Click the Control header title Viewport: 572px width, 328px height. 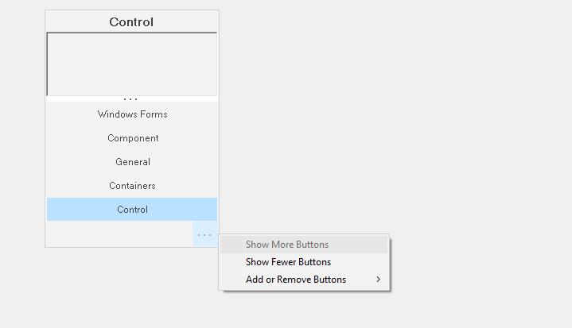pyautogui.click(x=131, y=22)
